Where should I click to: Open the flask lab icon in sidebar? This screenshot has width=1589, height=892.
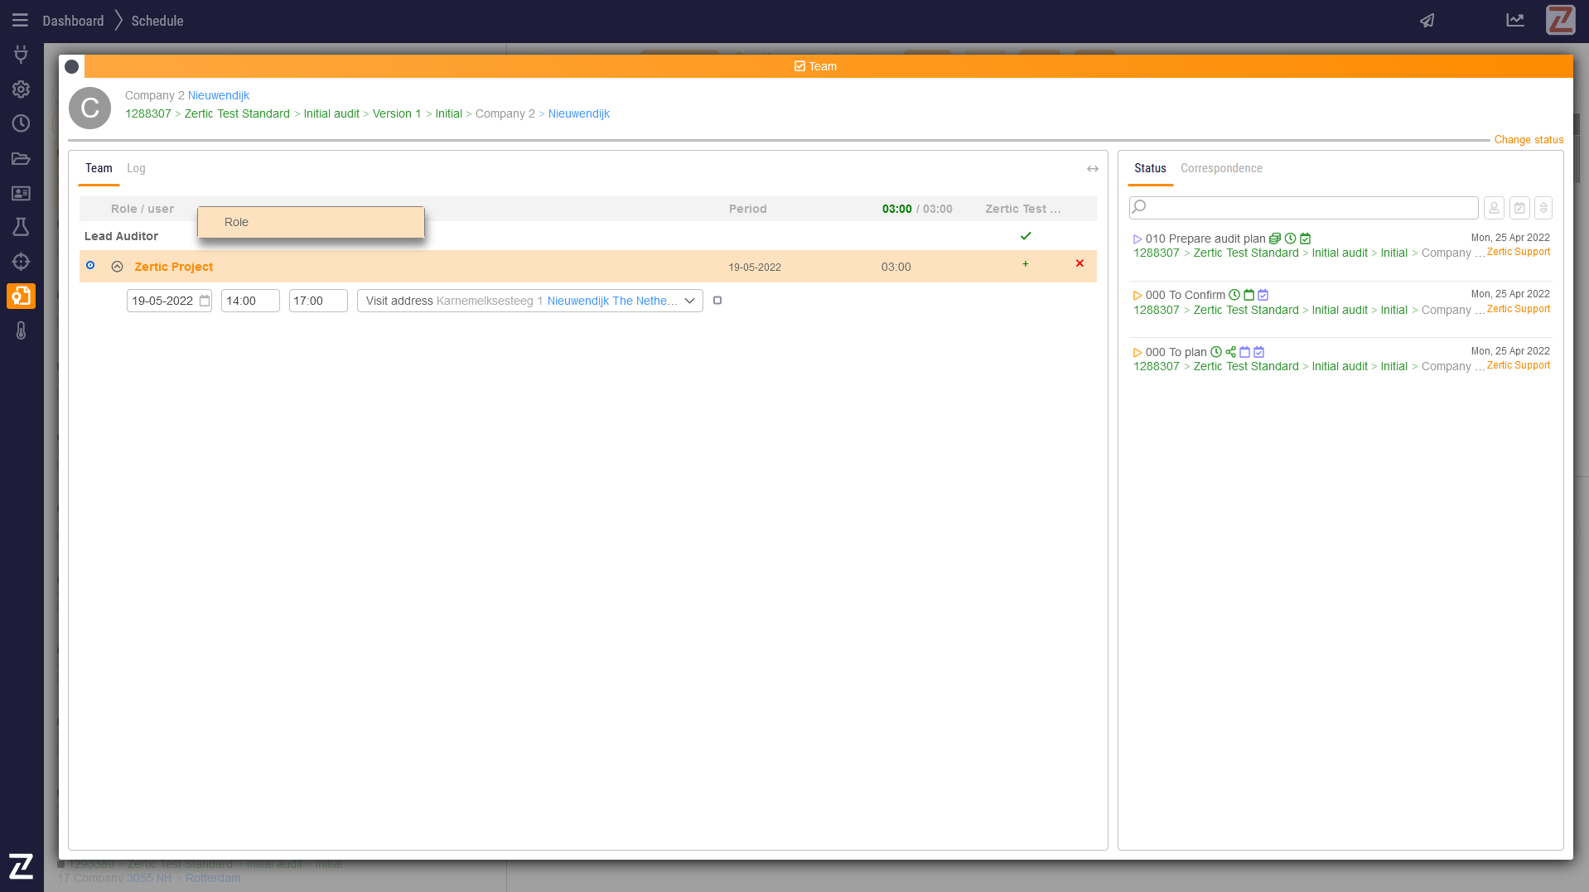click(x=21, y=227)
